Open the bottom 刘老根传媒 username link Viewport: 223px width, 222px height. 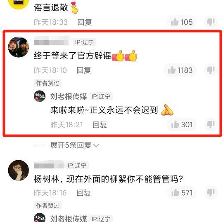69,219
